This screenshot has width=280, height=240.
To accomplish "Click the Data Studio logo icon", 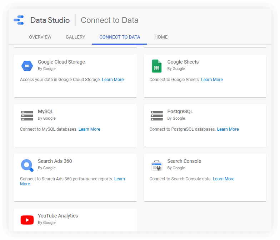I will click(19, 20).
